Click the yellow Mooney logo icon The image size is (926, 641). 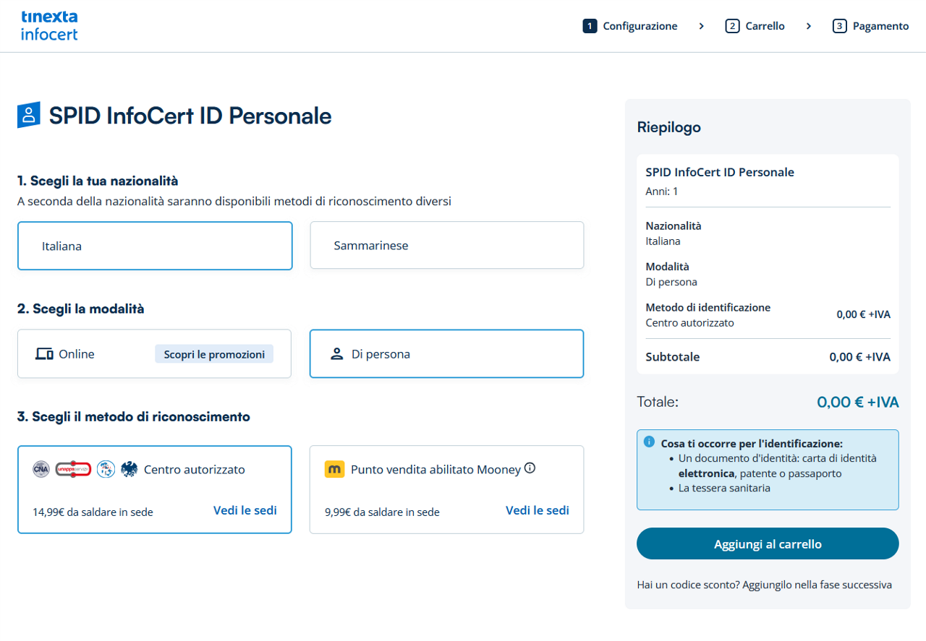(334, 469)
